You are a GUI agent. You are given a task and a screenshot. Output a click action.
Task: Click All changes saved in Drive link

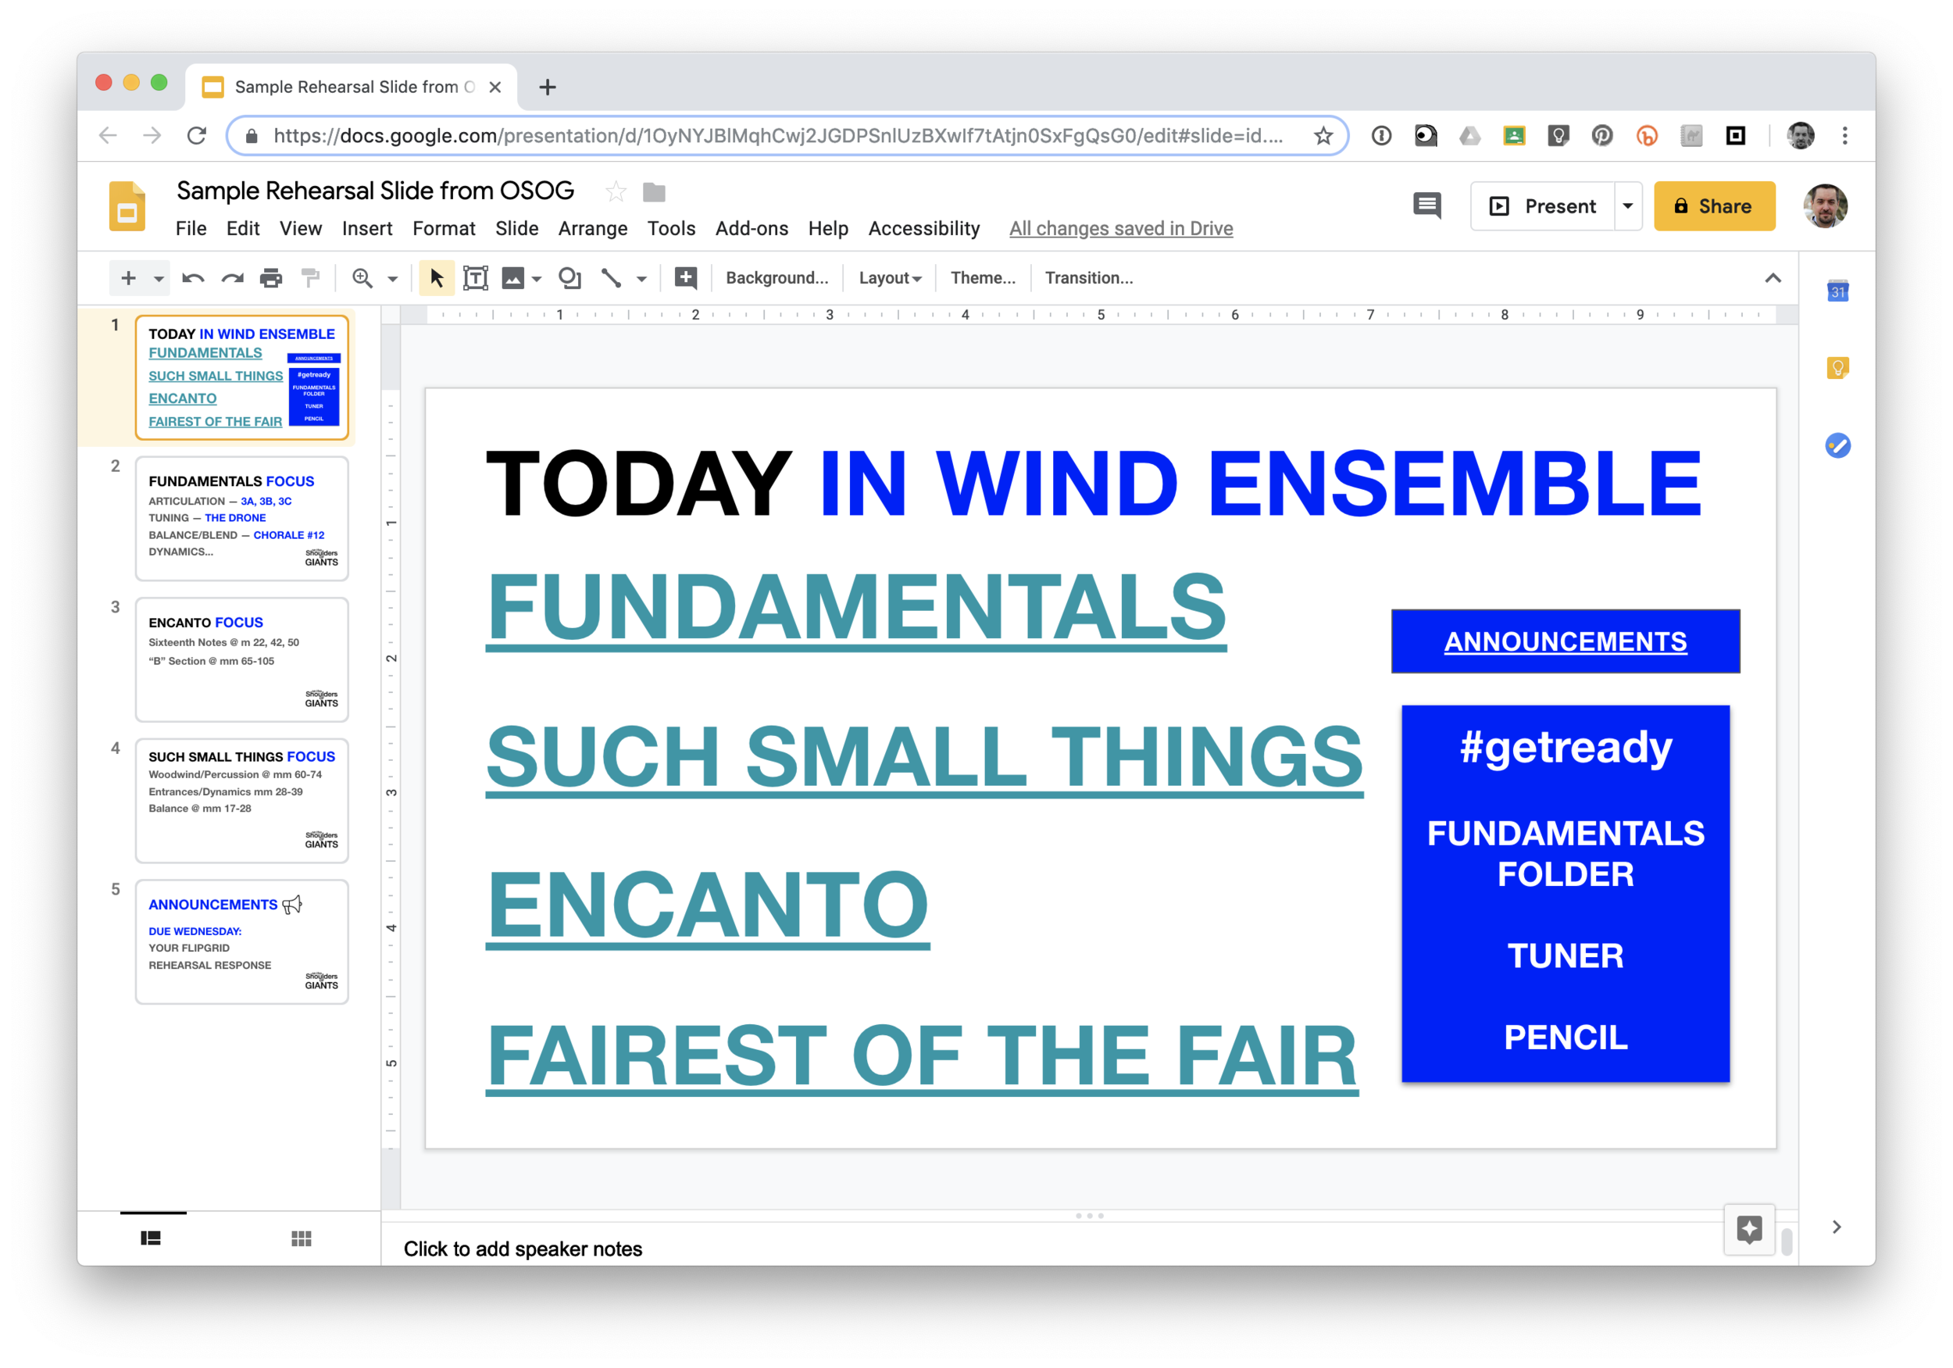pyautogui.click(x=1120, y=229)
